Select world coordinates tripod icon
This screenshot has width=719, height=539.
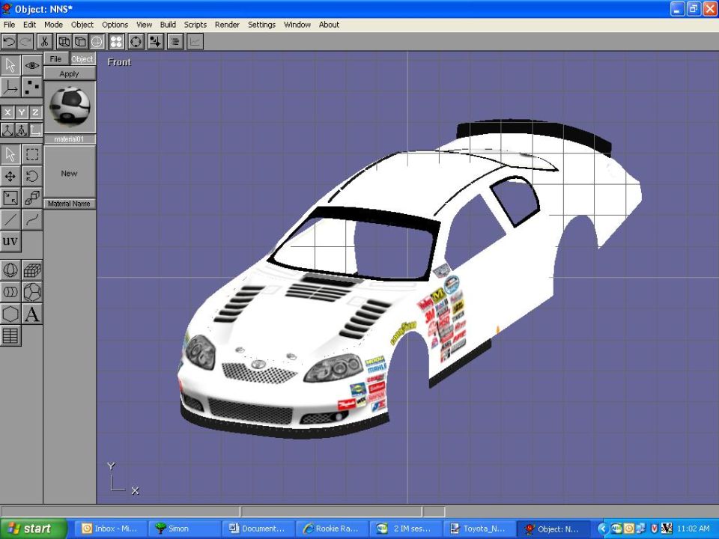(x=7, y=130)
